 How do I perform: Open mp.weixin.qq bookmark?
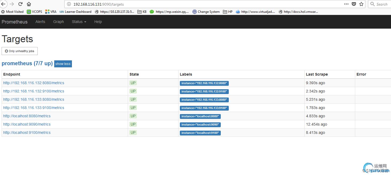tap(169, 12)
